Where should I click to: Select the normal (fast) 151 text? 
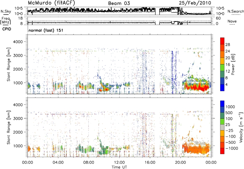(x=46, y=30)
